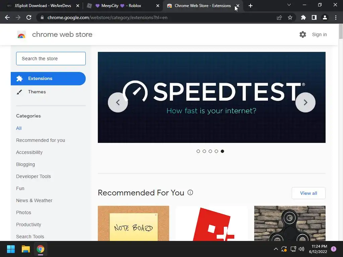Image resolution: width=343 pixels, height=257 pixels.
Task: Bookmark this tab with the star icon
Action: [x=290, y=17]
